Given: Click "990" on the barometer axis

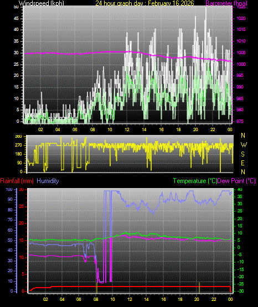Looking at the screenshot, I should (x=240, y=87).
